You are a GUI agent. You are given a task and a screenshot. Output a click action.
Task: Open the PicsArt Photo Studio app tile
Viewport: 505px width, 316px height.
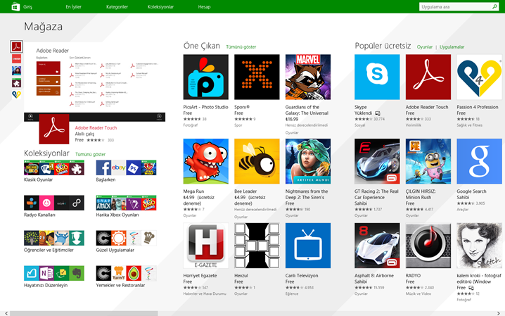point(206,77)
